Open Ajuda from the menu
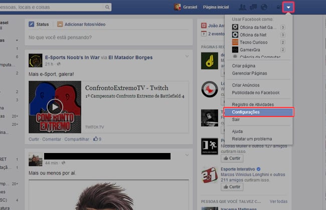Image resolution: width=326 pixels, height=210 pixels. click(237, 131)
